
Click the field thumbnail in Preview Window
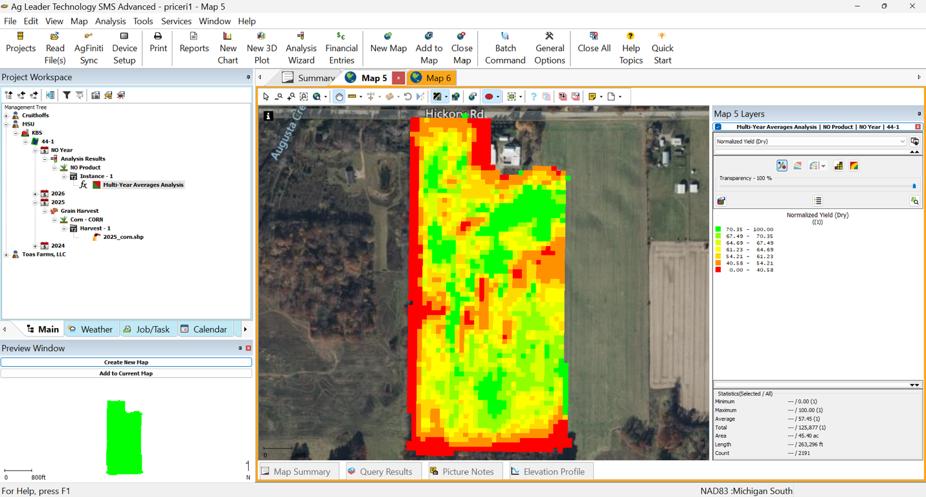click(124, 437)
